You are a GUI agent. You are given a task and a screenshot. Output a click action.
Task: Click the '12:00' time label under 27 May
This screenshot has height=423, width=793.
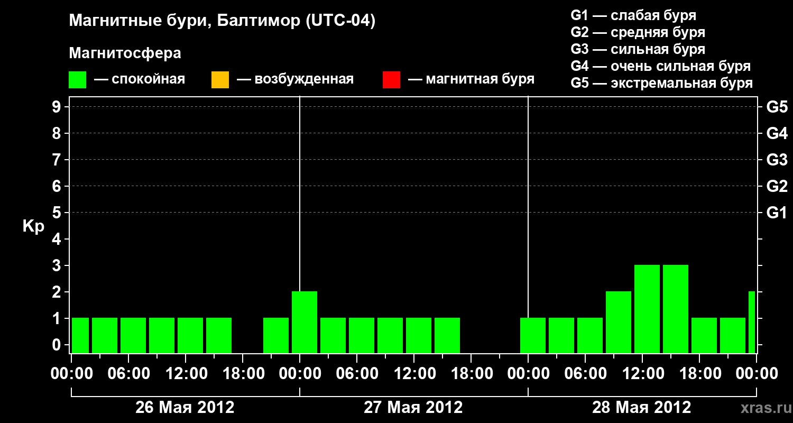click(414, 374)
